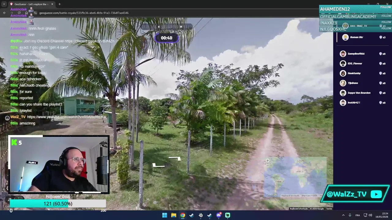Click Roman Ukr lives pin x3

click(382, 37)
